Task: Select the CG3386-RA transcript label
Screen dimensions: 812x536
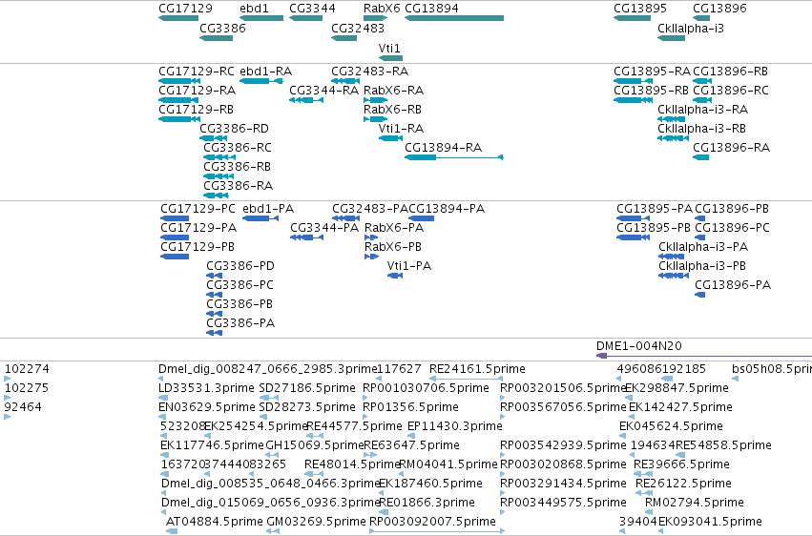Action: [239, 186]
